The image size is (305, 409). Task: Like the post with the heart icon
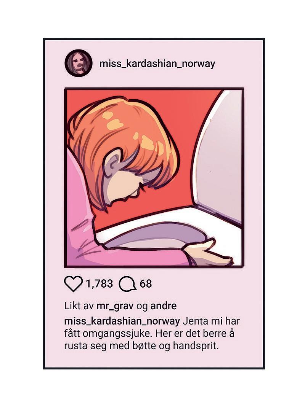tap(74, 284)
